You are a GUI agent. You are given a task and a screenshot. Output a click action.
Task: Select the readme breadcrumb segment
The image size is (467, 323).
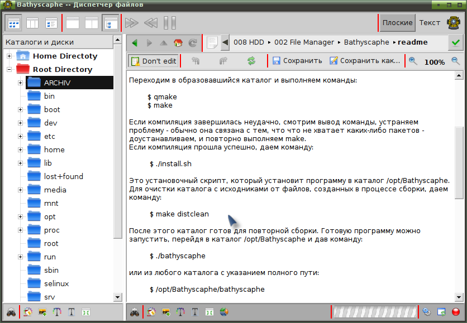(x=412, y=42)
